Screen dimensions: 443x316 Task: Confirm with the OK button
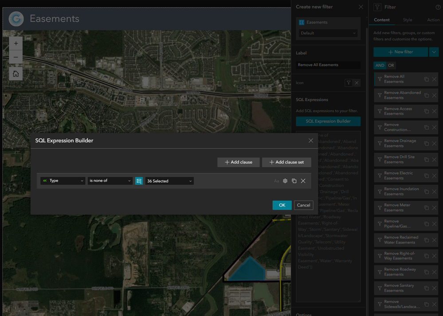point(282,205)
